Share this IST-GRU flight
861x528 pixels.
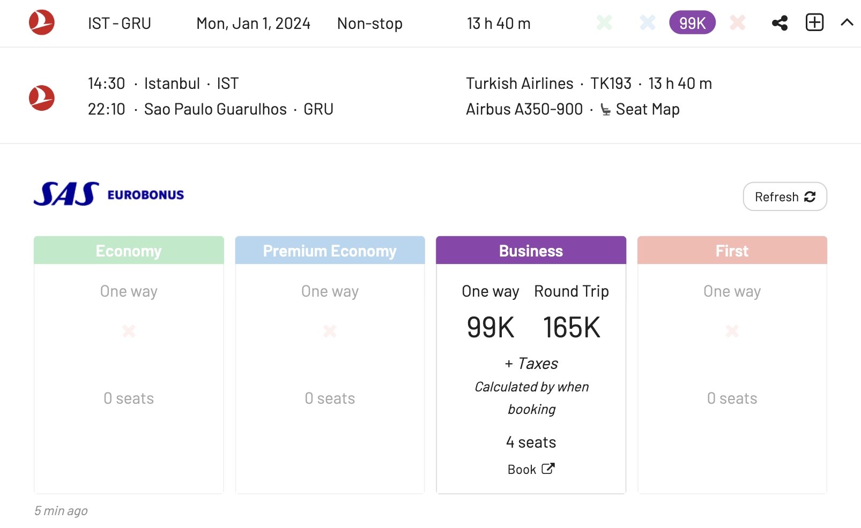[780, 23]
